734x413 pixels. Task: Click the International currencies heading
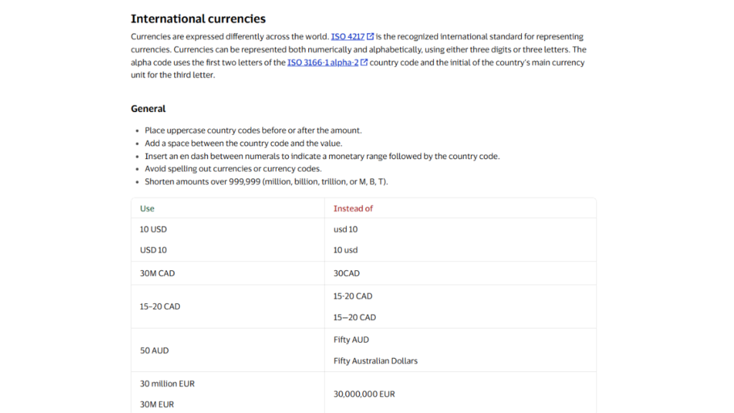(x=198, y=19)
